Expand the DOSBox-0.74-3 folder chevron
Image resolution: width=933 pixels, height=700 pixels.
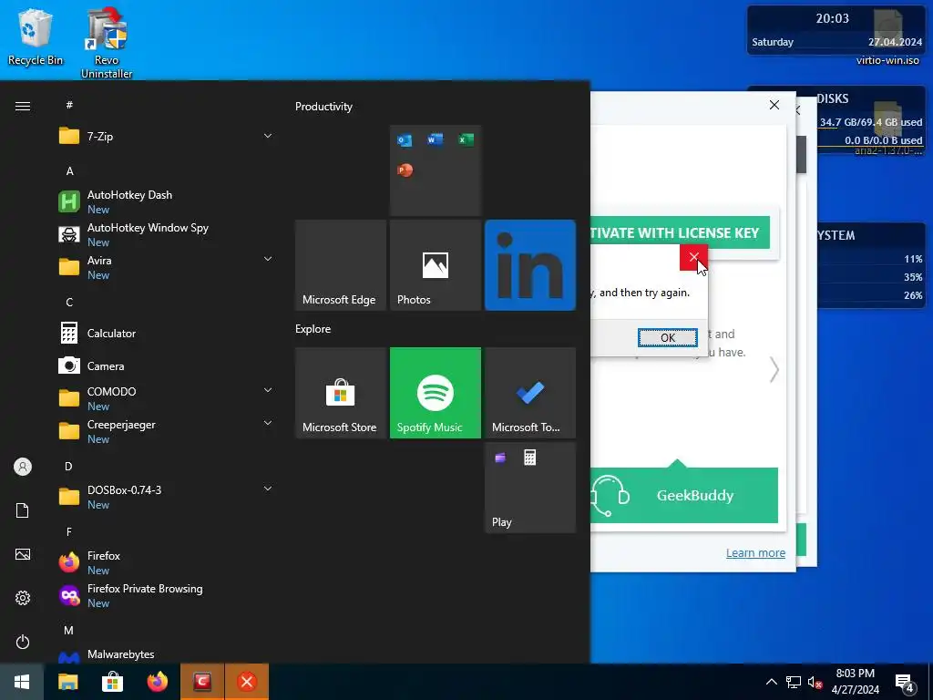tap(268, 489)
